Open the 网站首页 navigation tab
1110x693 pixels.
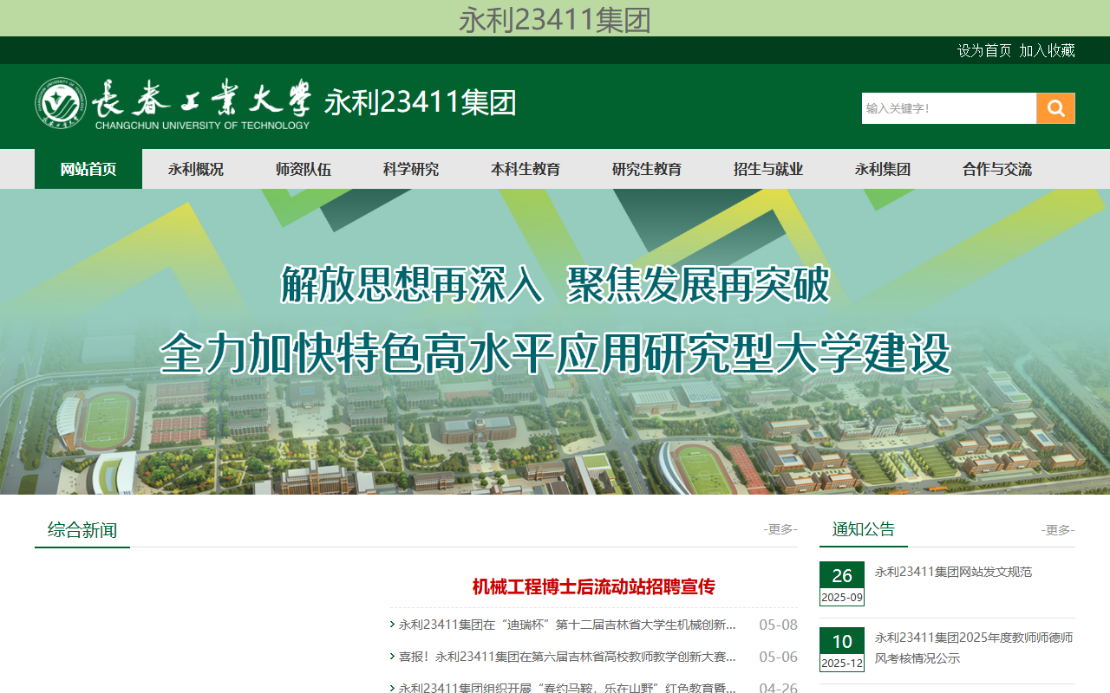tap(88, 169)
